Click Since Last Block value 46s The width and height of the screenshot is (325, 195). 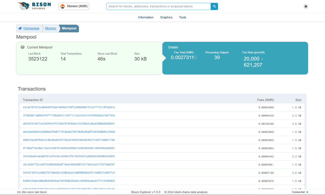pos(101,59)
